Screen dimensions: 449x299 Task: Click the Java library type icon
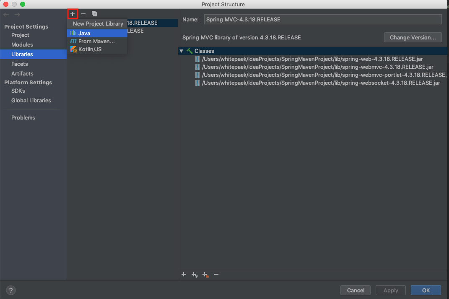pyautogui.click(x=73, y=33)
